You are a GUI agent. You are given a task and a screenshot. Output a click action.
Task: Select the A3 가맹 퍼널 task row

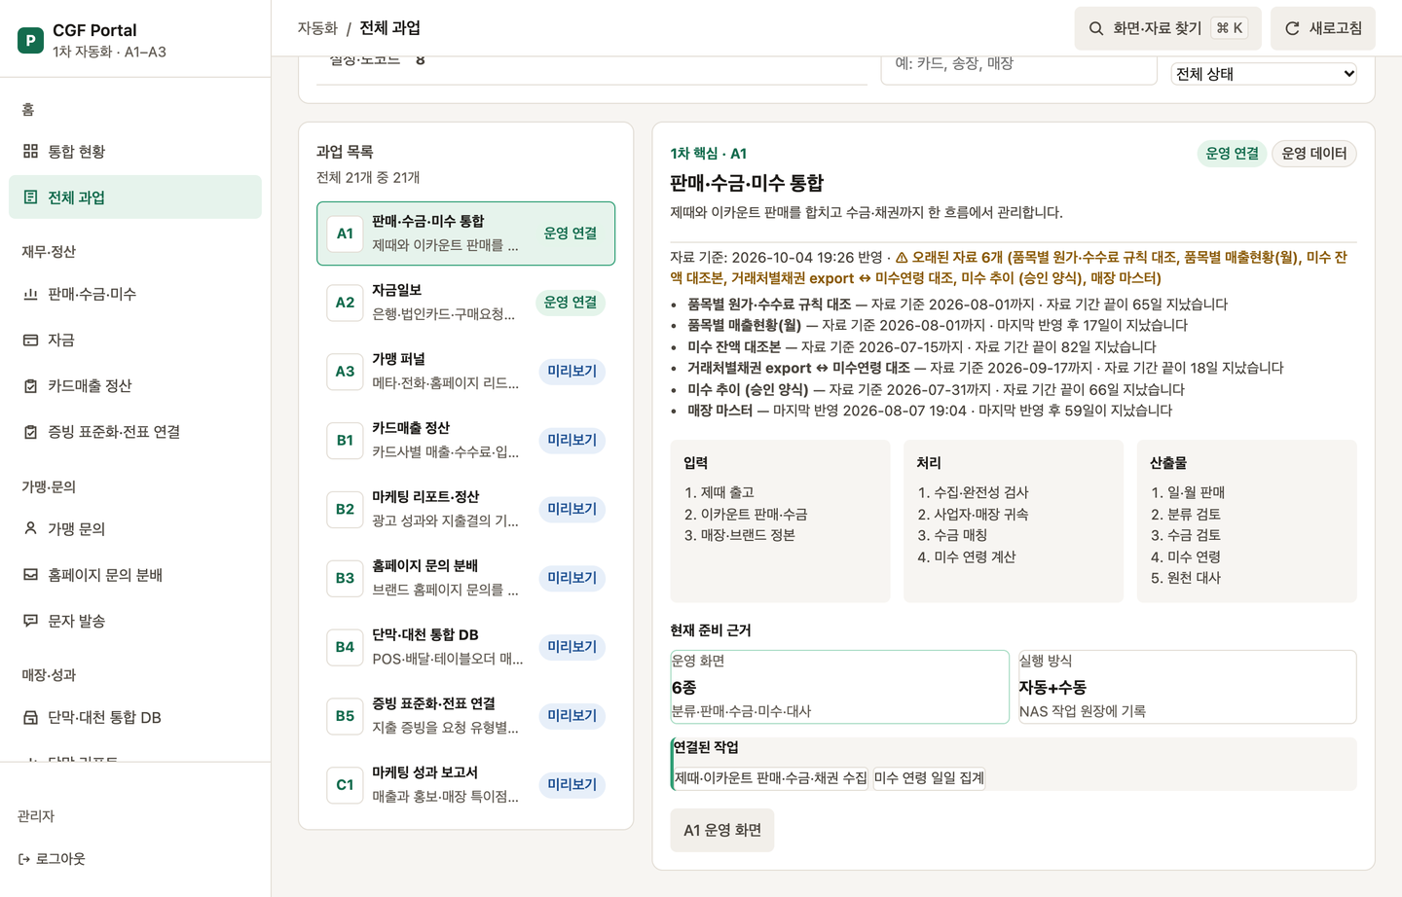coord(465,372)
